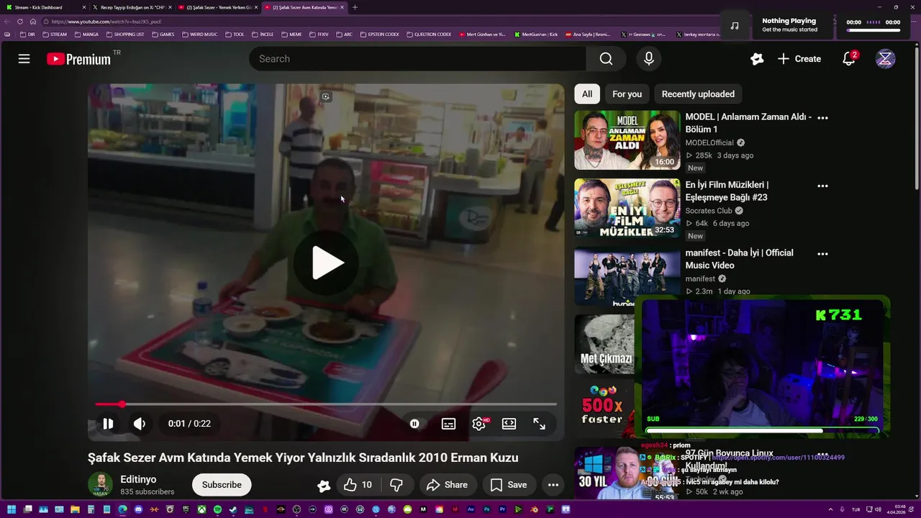Open the YouTube hamburger guide menu

coord(24,59)
